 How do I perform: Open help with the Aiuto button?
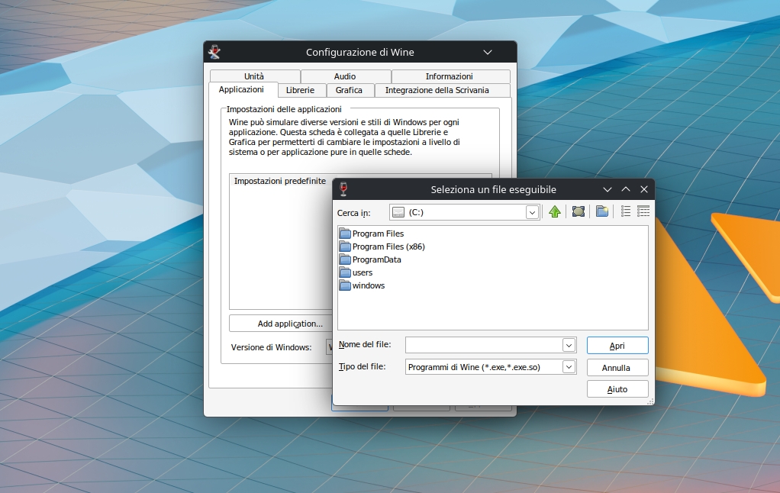click(617, 389)
